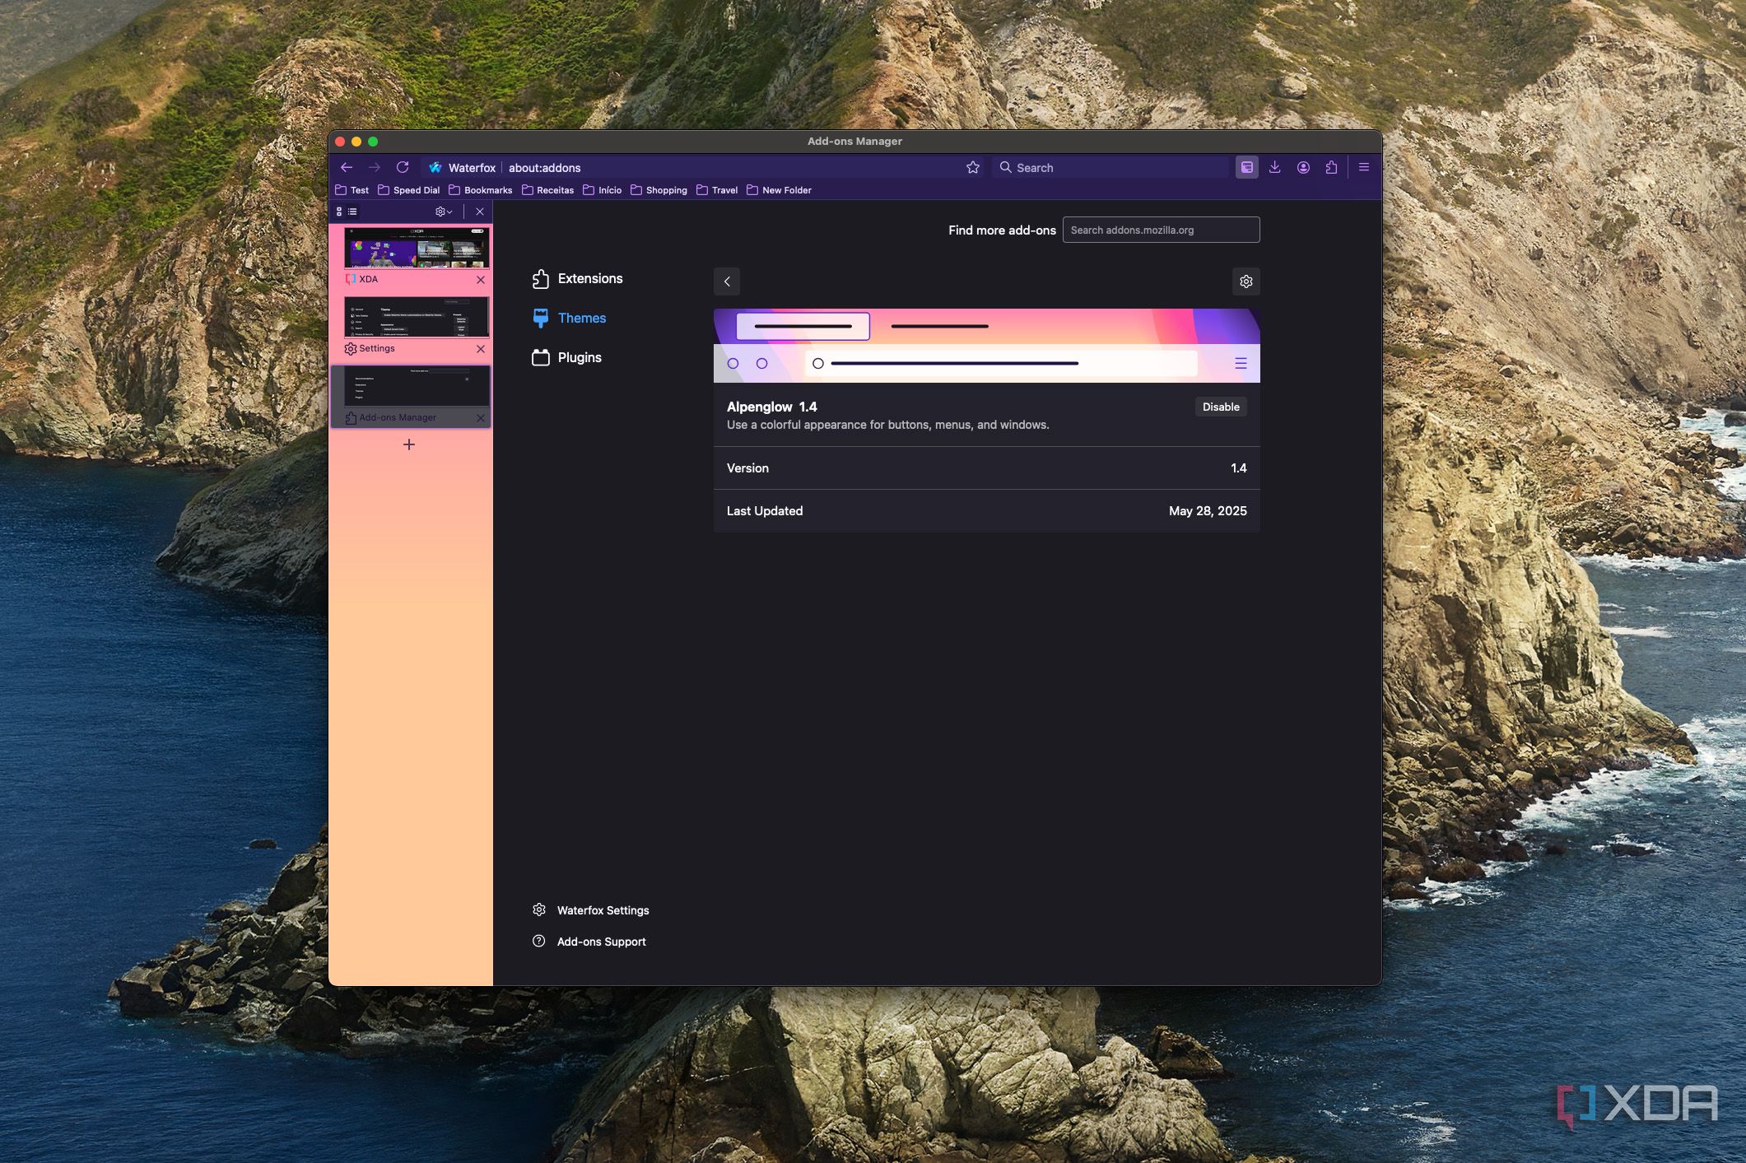The height and width of the screenshot is (1163, 1746).
Task: Open the Add-ons Support link
Action: coord(601,942)
